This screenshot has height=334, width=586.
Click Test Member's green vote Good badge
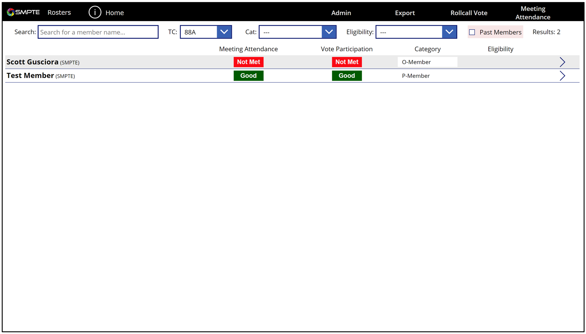click(x=347, y=76)
